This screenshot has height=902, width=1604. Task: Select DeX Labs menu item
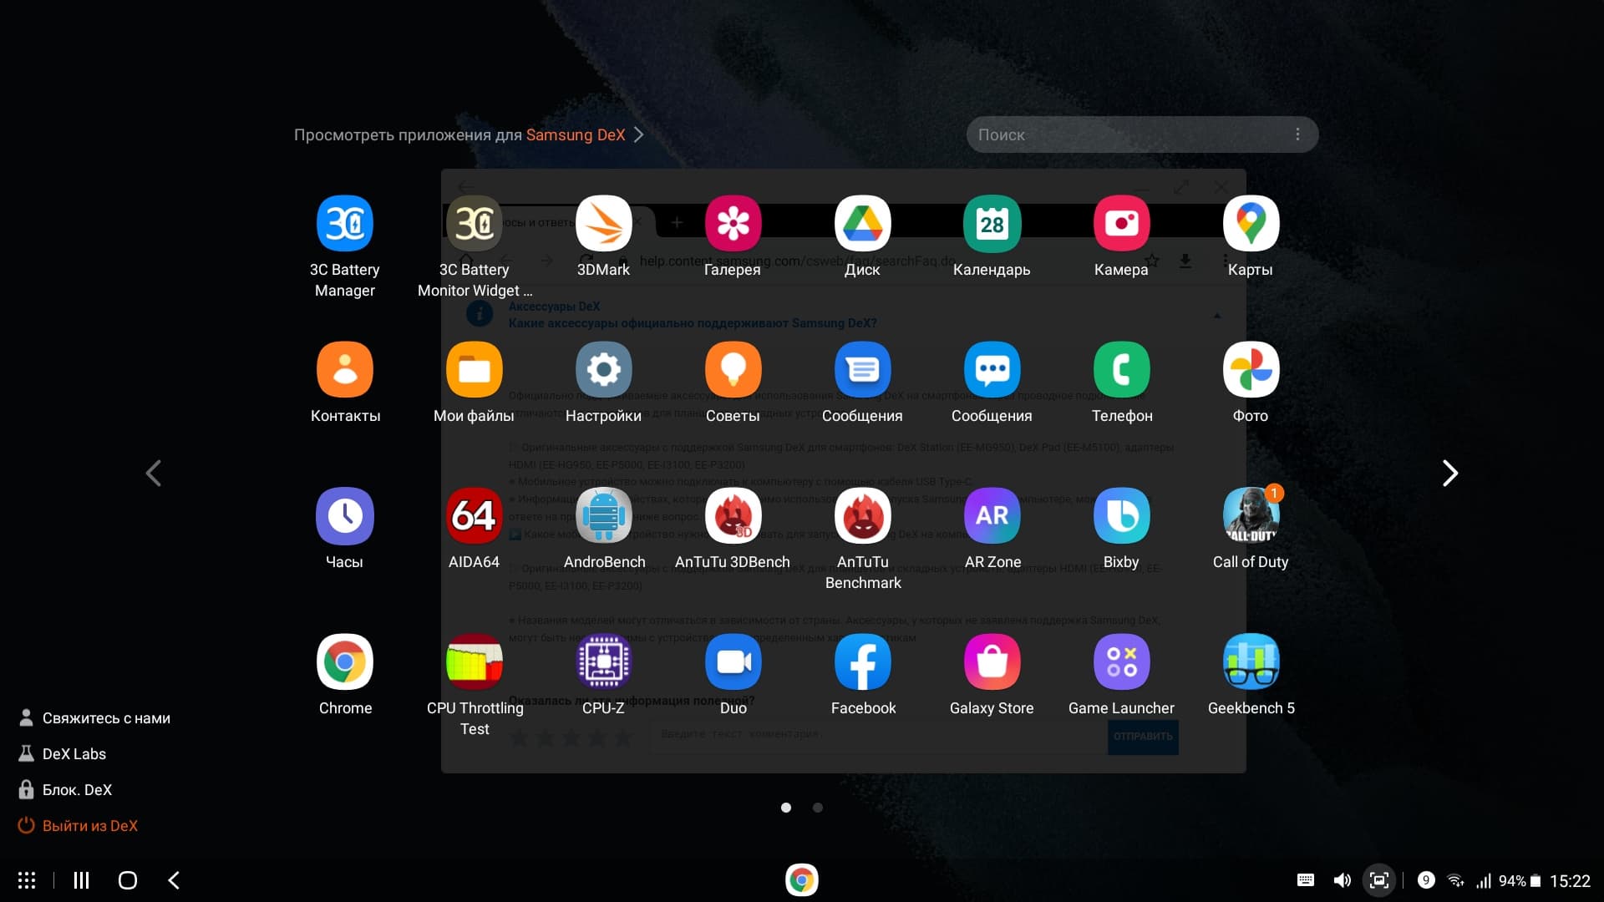point(74,754)
